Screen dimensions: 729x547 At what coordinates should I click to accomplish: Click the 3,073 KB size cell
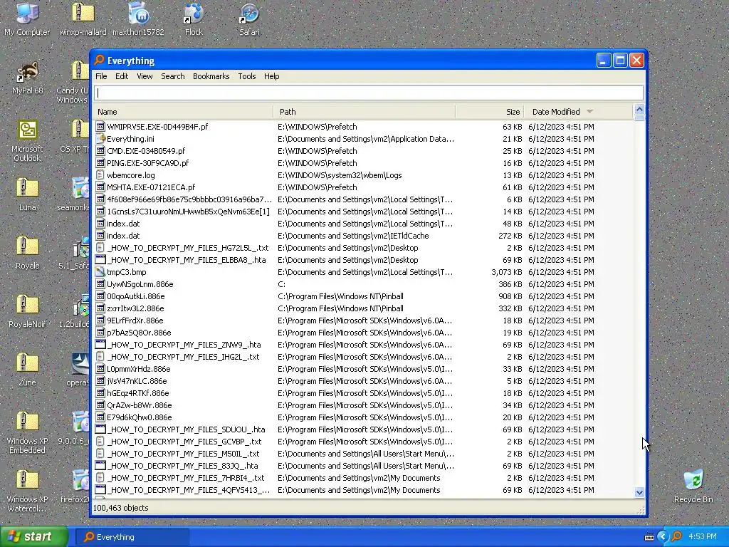(507, 272)
